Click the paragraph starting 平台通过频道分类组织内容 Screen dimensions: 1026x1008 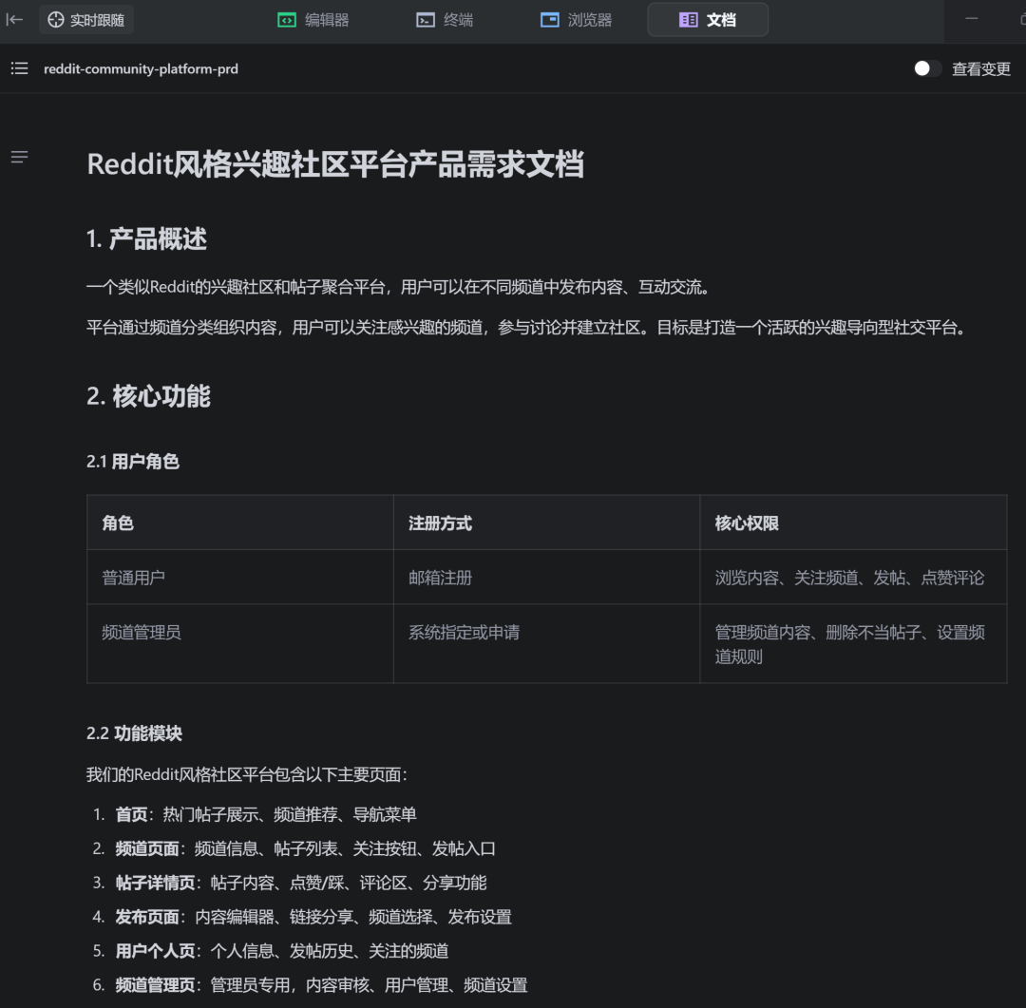click(526, 327)
